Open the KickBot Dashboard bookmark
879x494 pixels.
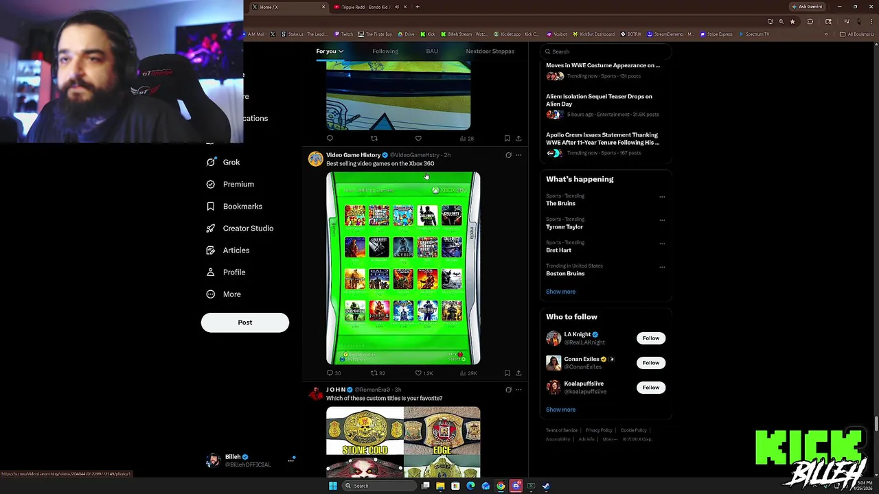[593, 34]
